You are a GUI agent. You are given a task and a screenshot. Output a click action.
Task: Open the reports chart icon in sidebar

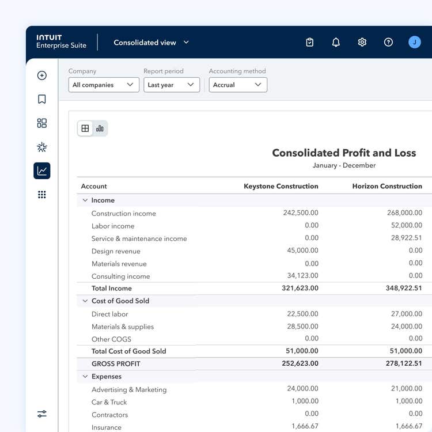click(x=42, y=170)
